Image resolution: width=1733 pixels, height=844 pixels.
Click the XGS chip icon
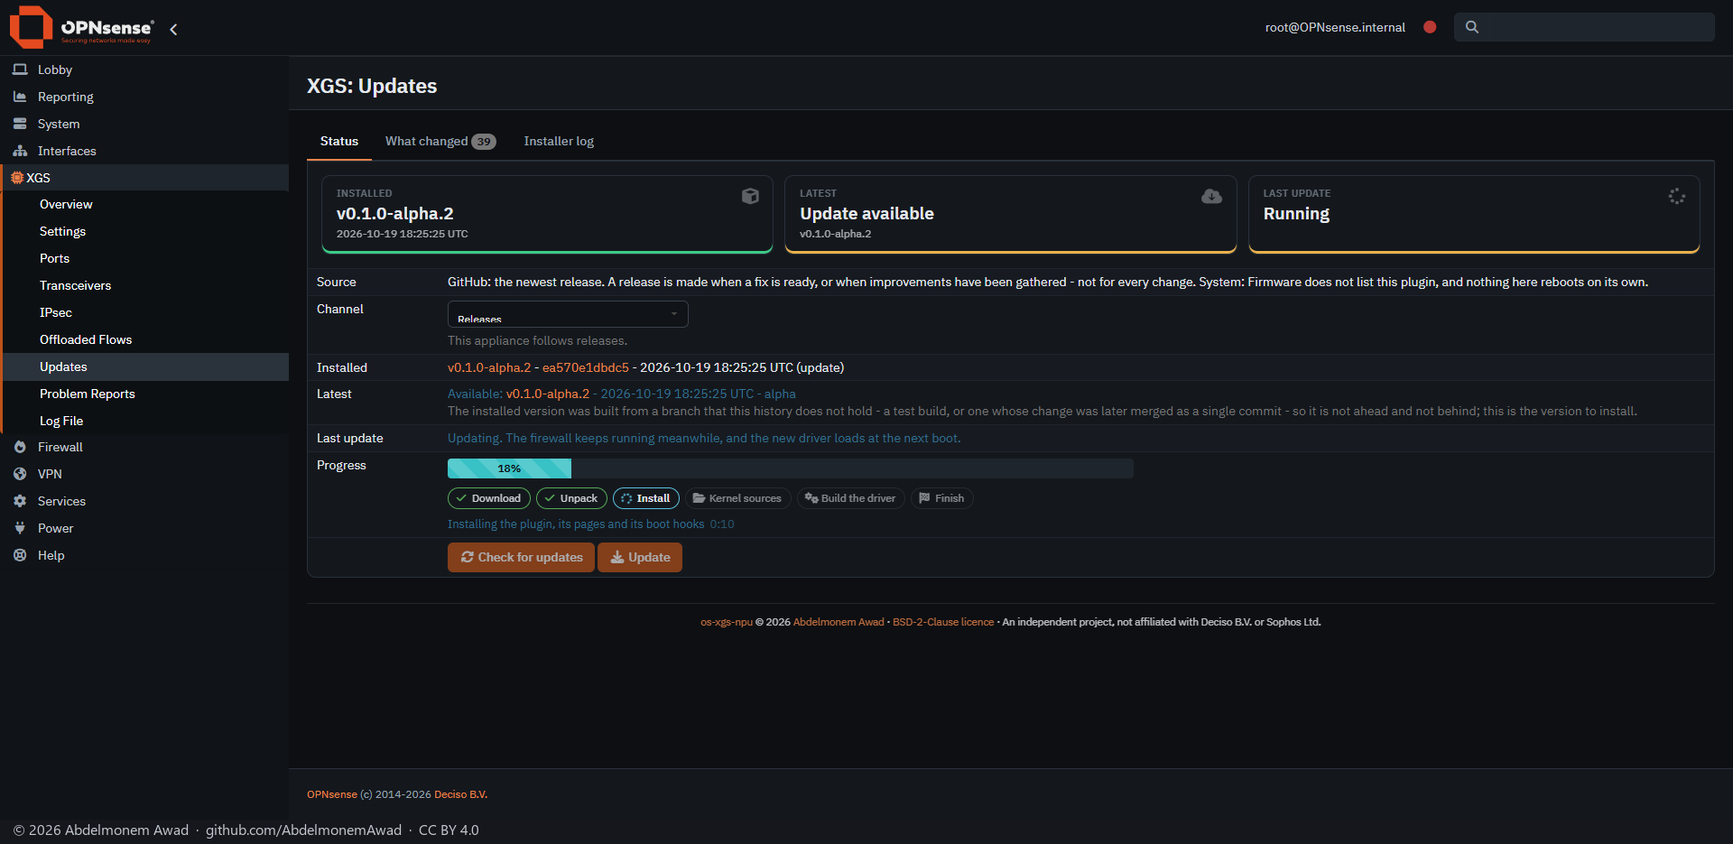tap(17, 178)
